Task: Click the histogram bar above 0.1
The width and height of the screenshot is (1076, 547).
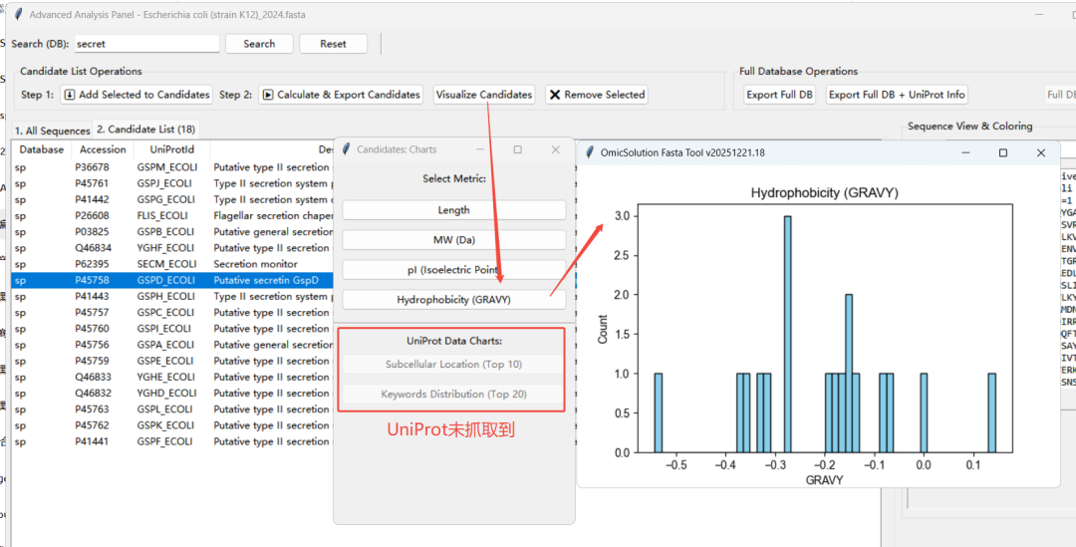Action: [991, 413]
